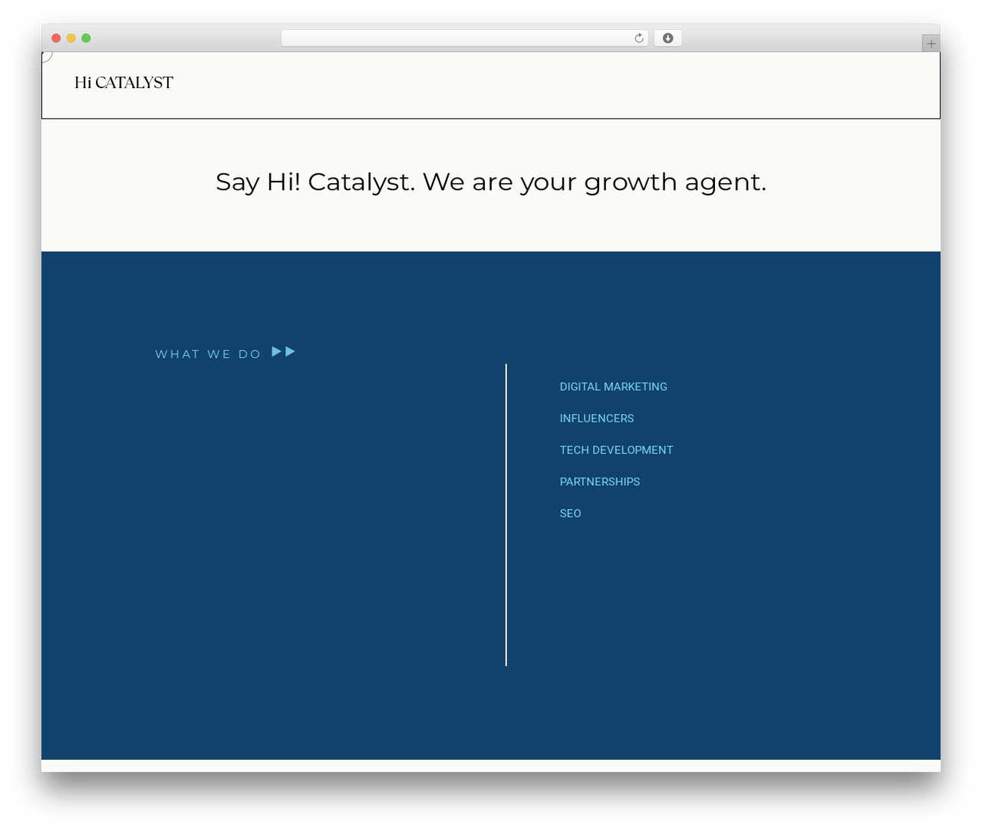
Task: Select Tech Development service
Action: [616, 450]
